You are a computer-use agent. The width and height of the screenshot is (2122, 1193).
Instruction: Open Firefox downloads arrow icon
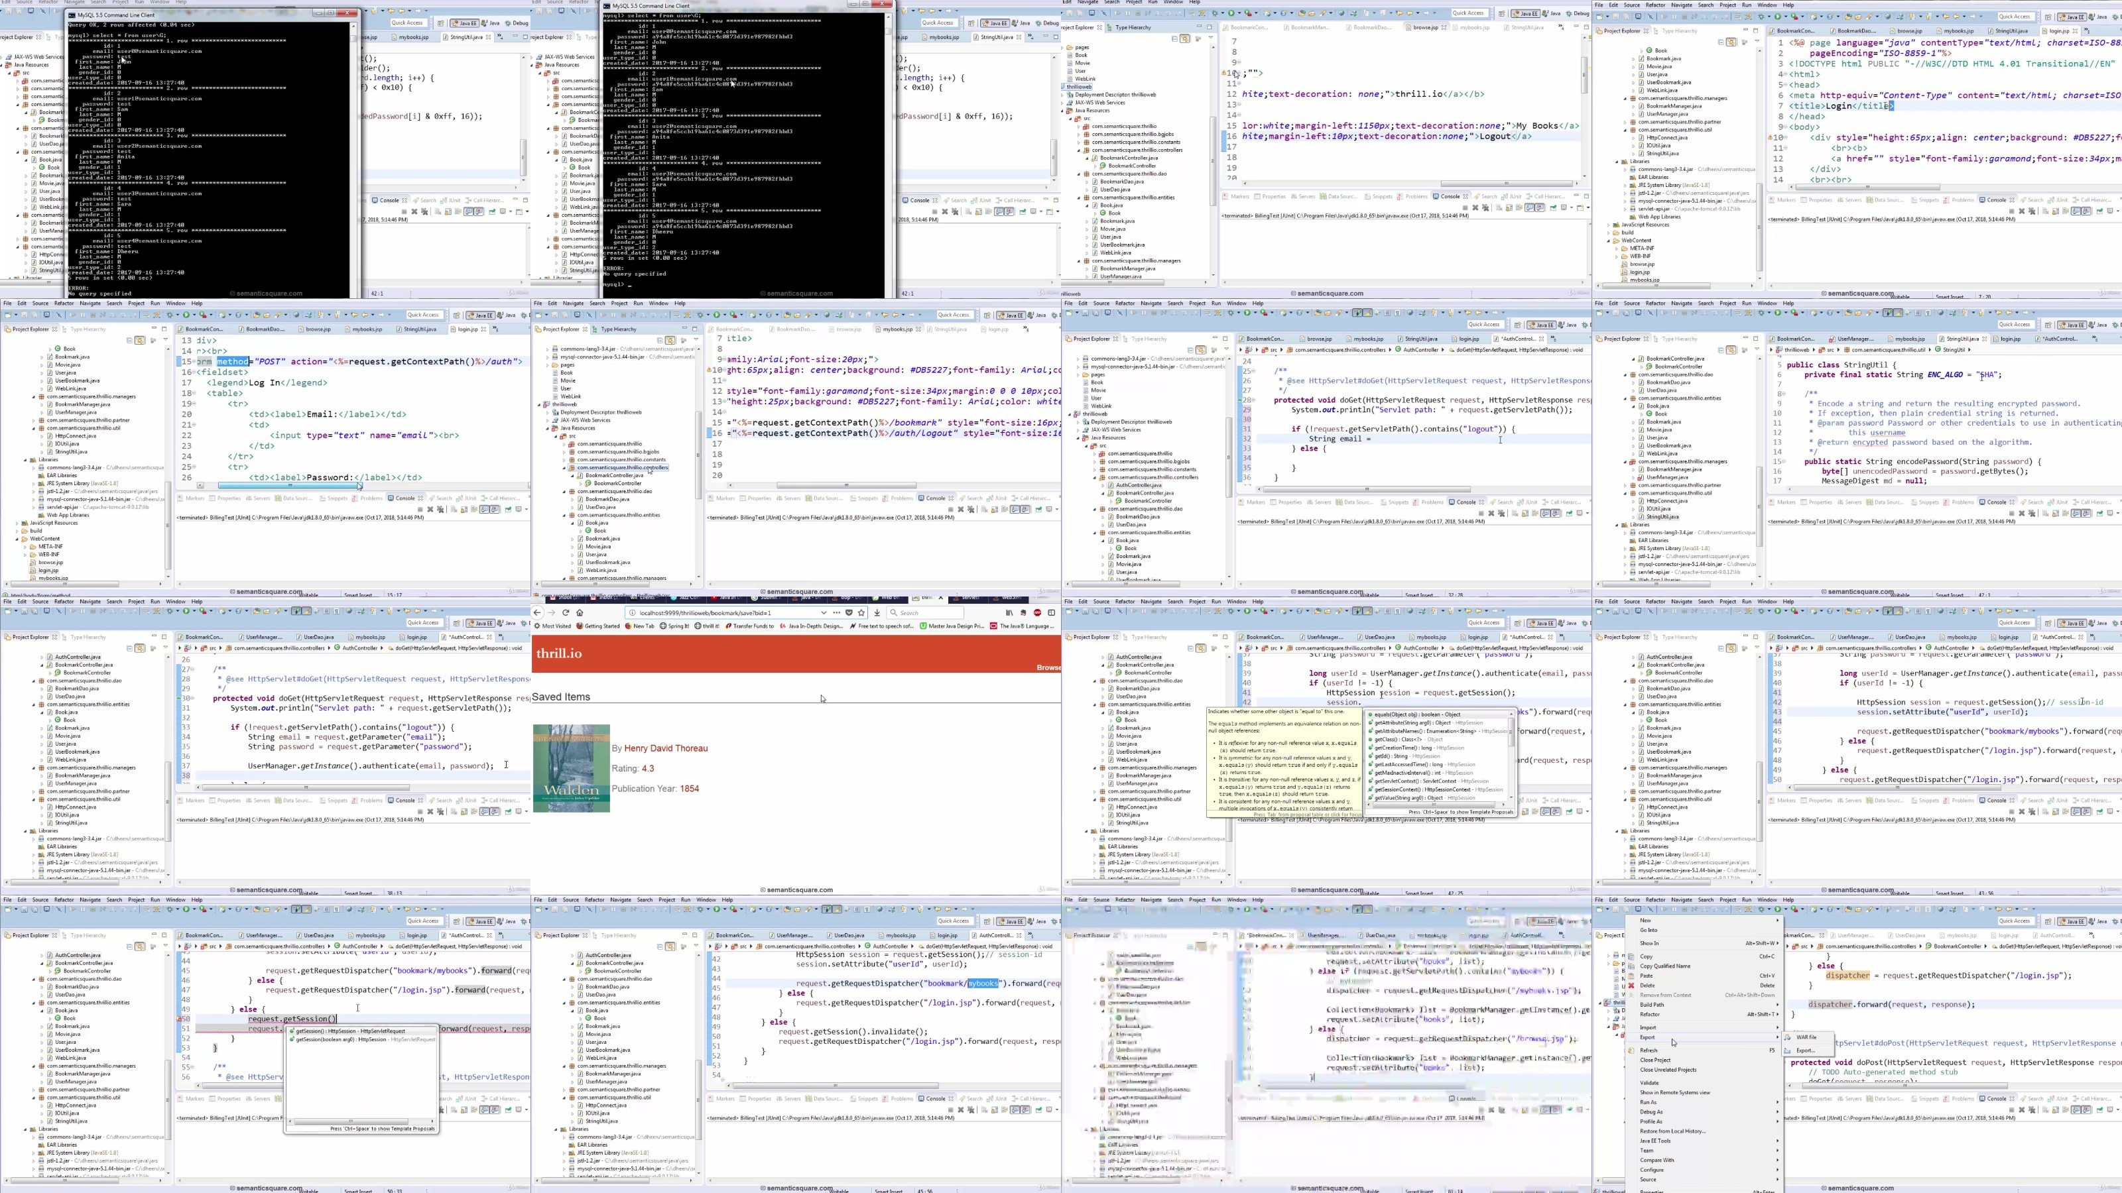pyautogui.click(x=877, y=612)
